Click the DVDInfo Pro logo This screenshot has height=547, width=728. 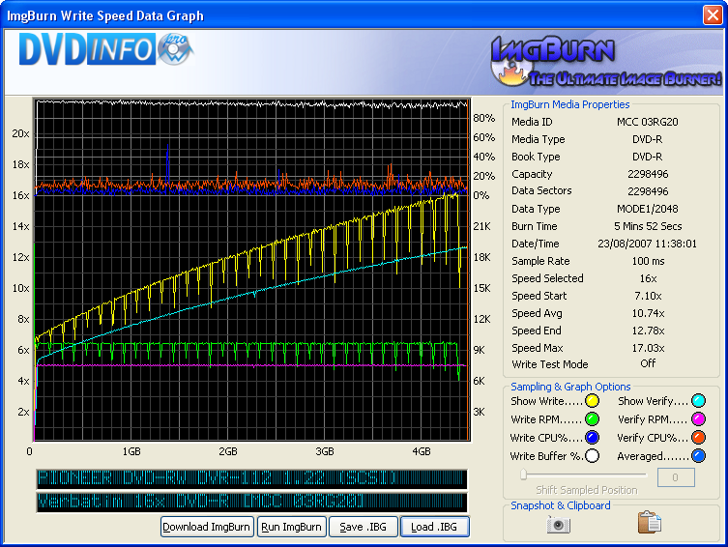click(x=105, y=48)
